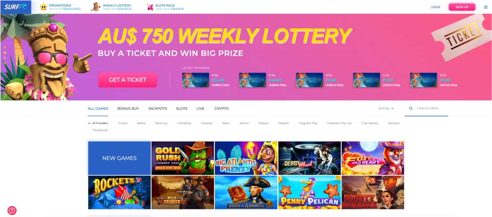The height and width of the screenshot is (217, 492).
Task: Click the Slots Race pinwheel icon
Action: click(x=150, y=7)
